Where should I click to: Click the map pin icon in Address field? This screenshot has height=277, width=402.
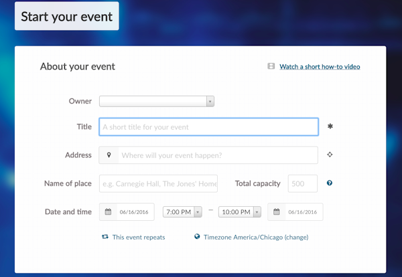click(x=109, y=155)
